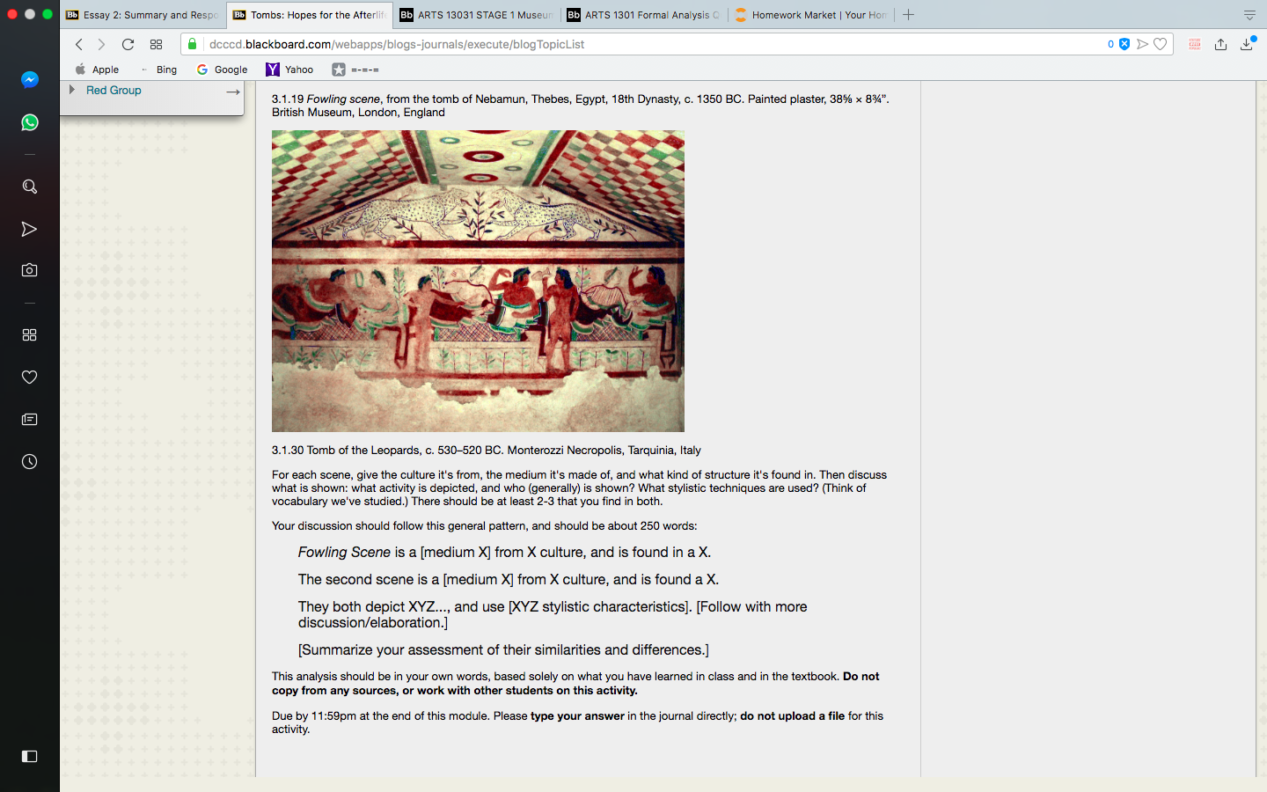Open the Apple bookmark
This screenshot has width=1267, height=792.
[x=97, y=70]
